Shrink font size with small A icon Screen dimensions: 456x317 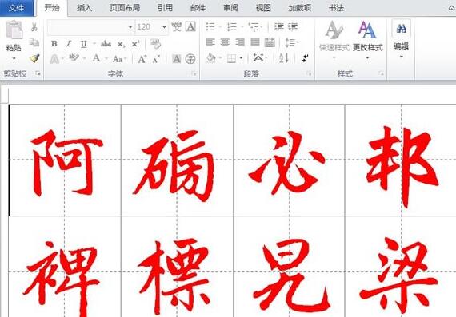(x=156, y=60)
